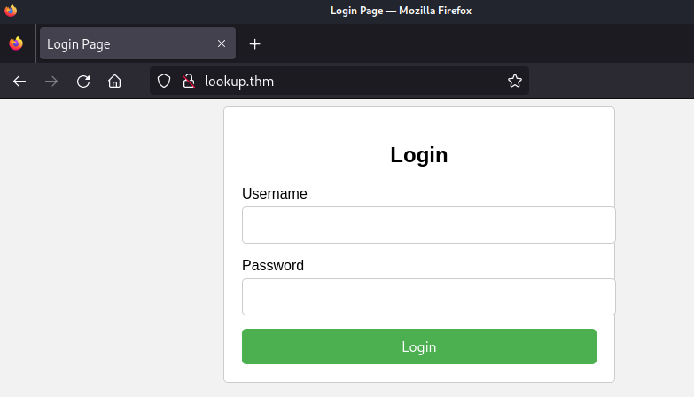The width and height of the screenshot is (694, 397).
Task: Click the Firefox logo in the title bar
Action: 11,11
